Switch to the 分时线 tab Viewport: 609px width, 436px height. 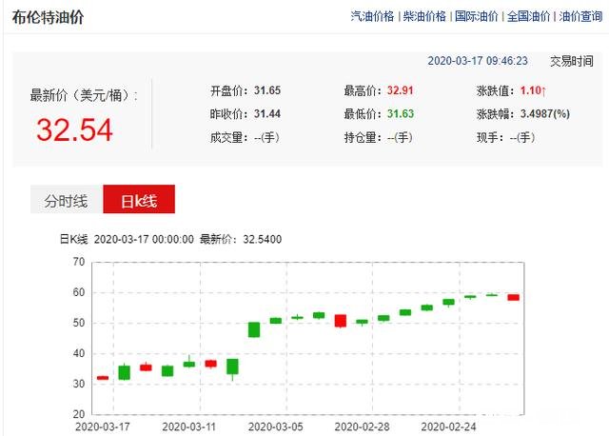66,201
